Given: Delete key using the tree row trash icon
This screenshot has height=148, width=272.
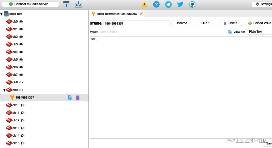Looking at the screenshot, I should click(x=78, y=98).
